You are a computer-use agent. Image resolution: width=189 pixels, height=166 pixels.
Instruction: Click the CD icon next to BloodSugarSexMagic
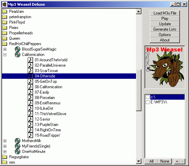[18, 49]
